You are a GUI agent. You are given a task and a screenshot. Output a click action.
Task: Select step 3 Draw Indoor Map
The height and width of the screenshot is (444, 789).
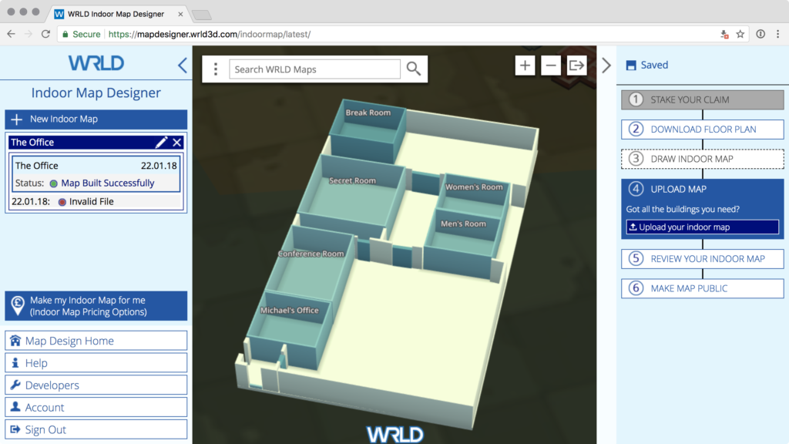(703, 159)
